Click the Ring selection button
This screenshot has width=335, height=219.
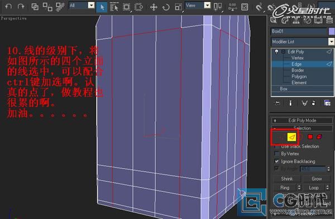[x=285, y=188]
